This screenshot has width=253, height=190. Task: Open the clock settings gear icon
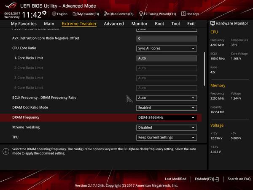coord(44,13)
